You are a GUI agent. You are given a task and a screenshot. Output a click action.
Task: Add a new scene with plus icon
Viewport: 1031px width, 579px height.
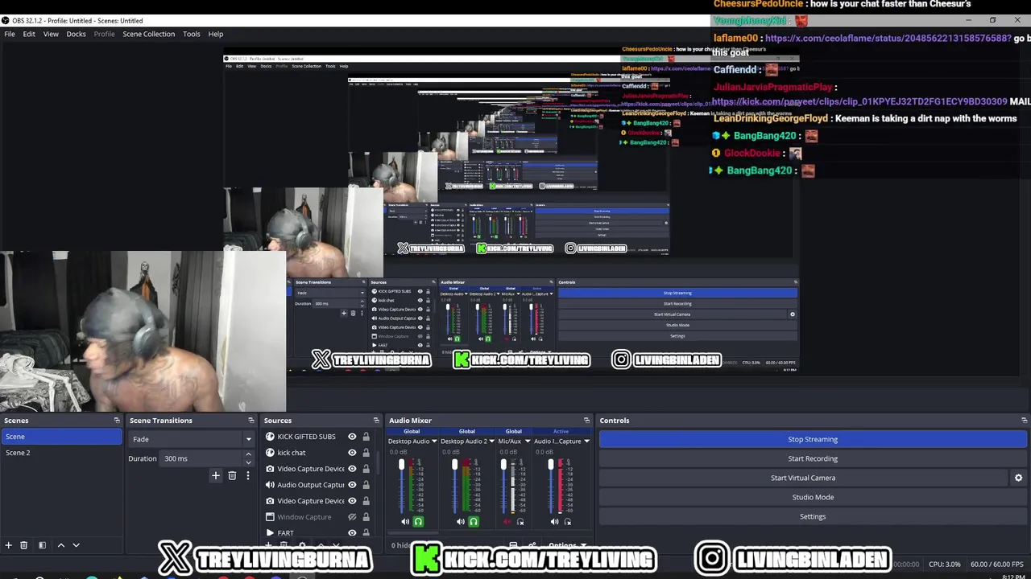pos(9,545)
